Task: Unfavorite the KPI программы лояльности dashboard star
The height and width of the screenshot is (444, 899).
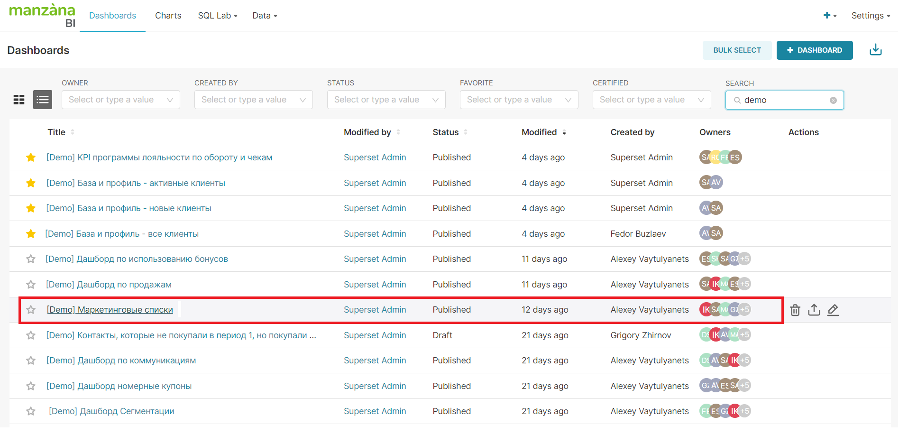Action: 31,157
